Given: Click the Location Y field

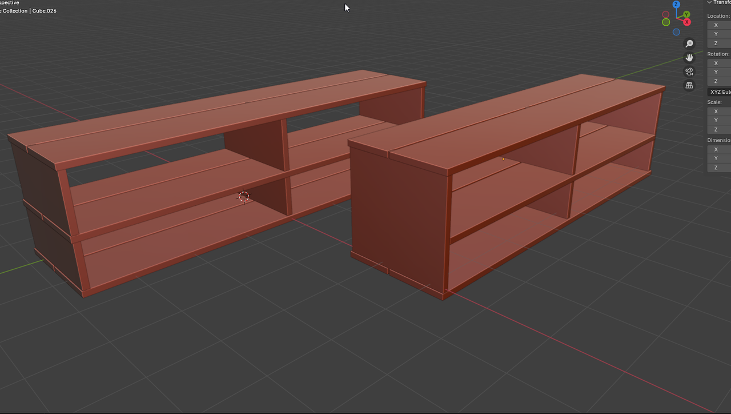Looking at the screenshot, I should coord(720,34).
